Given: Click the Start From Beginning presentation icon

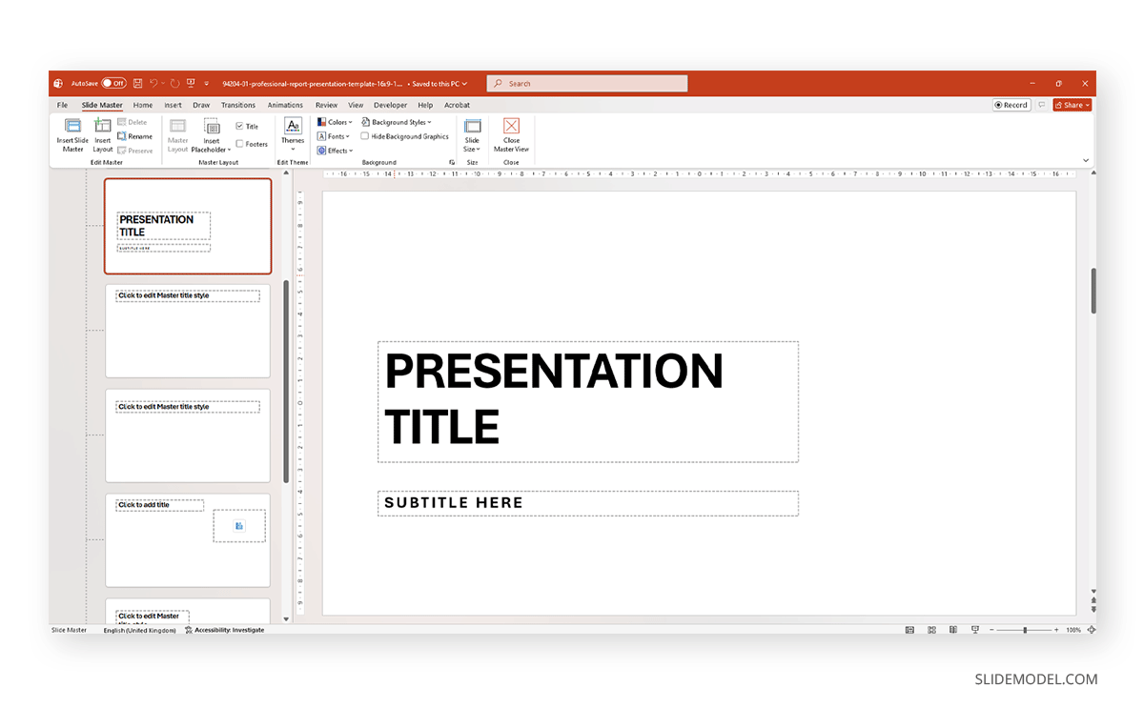Looking at the screenshot, I should (191, 83).
